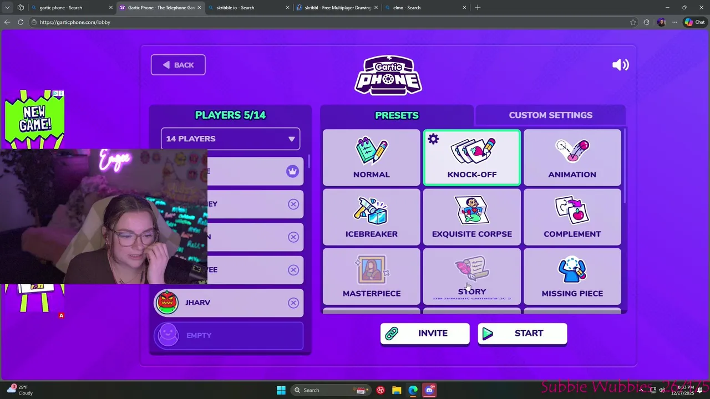This screenshot has height=399, width=710.
Task: Switch to elmo - Search tab
Action: (x=426, y=8)
